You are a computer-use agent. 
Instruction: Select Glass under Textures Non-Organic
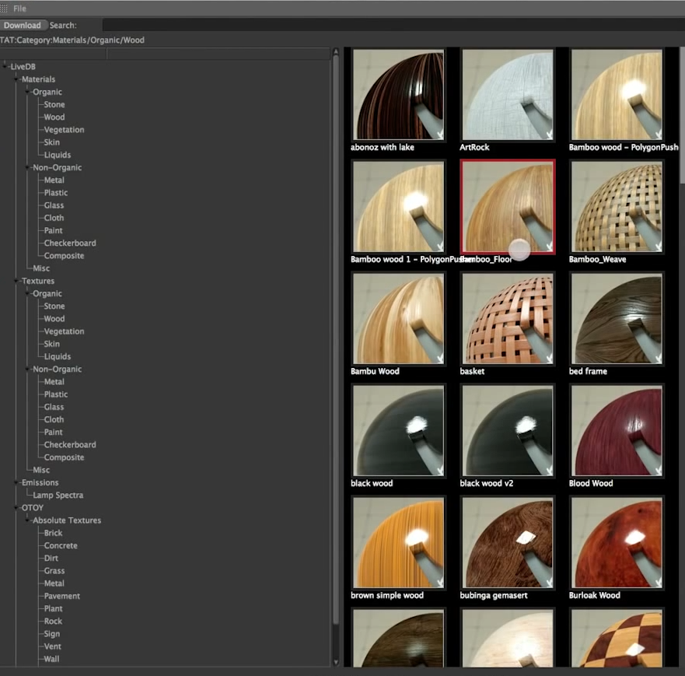[54, 407]
